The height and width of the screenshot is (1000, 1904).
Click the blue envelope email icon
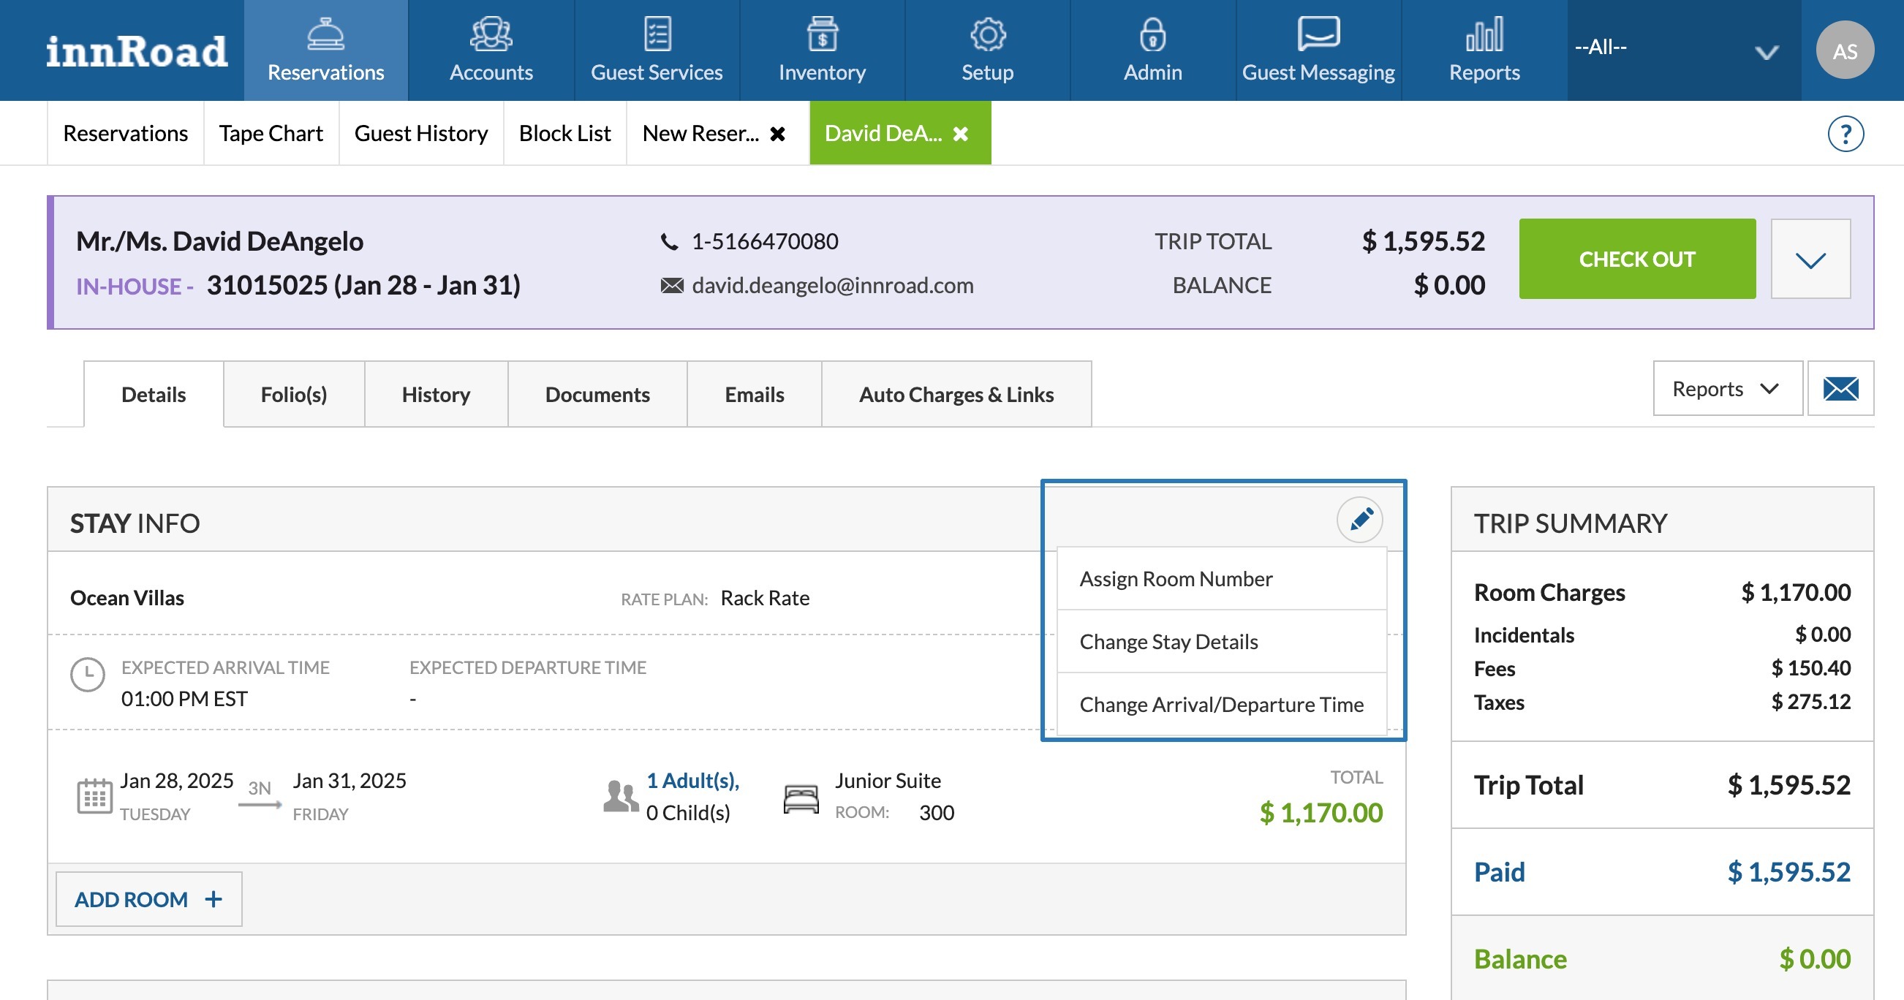coord(1840,389)
